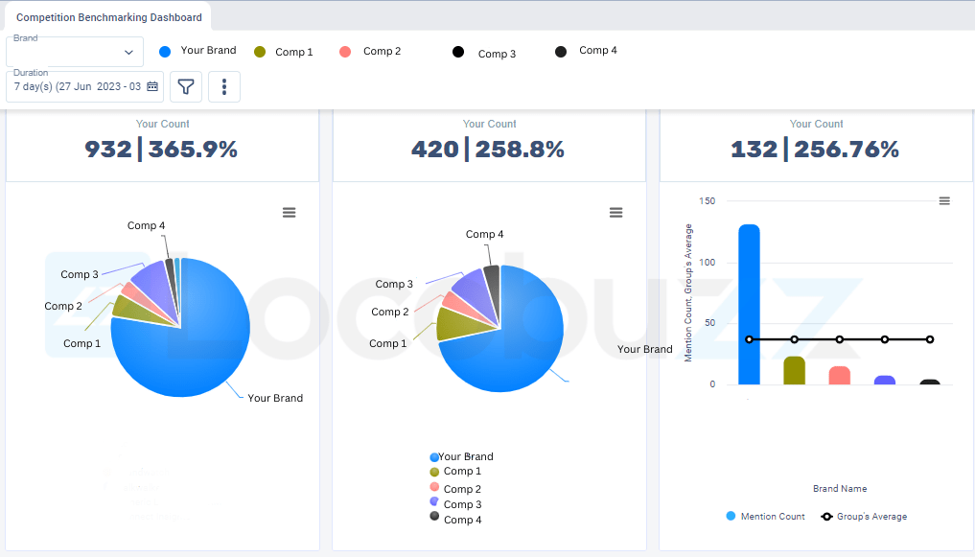The height and width of the screenshot is (557, 975).
Task: Toggle Group's Average series in bar chart legend
Action: (864, 516)
